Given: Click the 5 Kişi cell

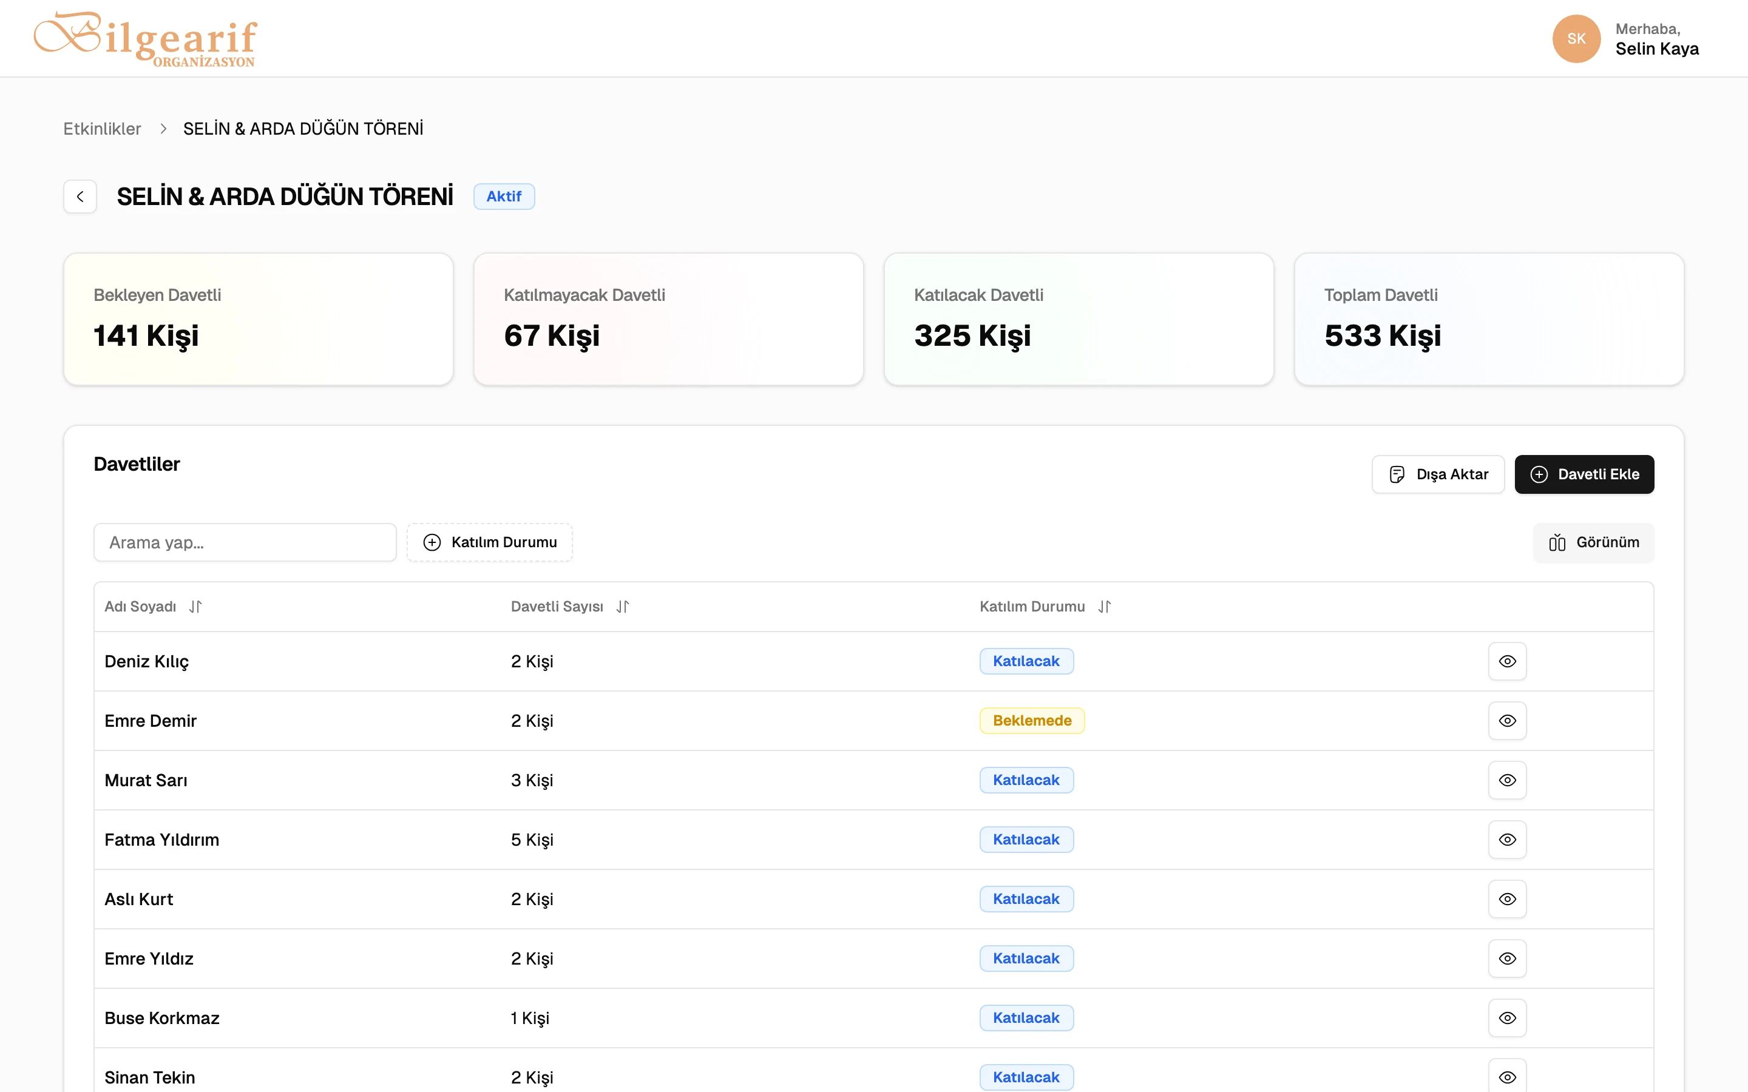Looking at the screenshot, I should (532, 840).
